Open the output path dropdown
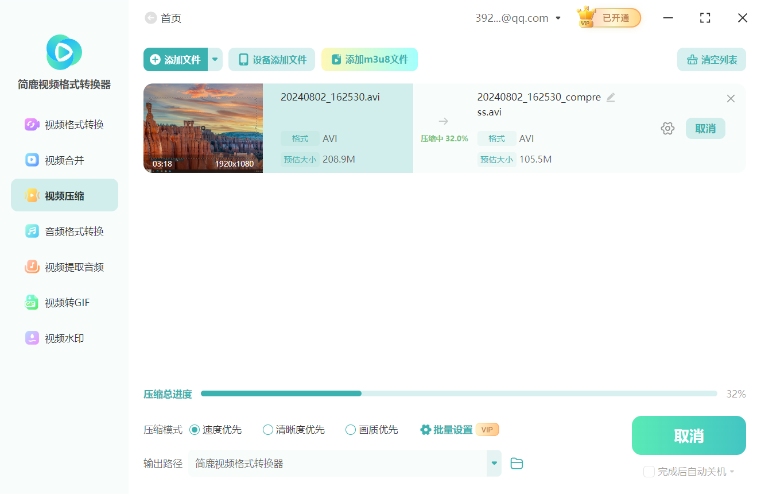761x494 pixels. (x=494, y=463)
